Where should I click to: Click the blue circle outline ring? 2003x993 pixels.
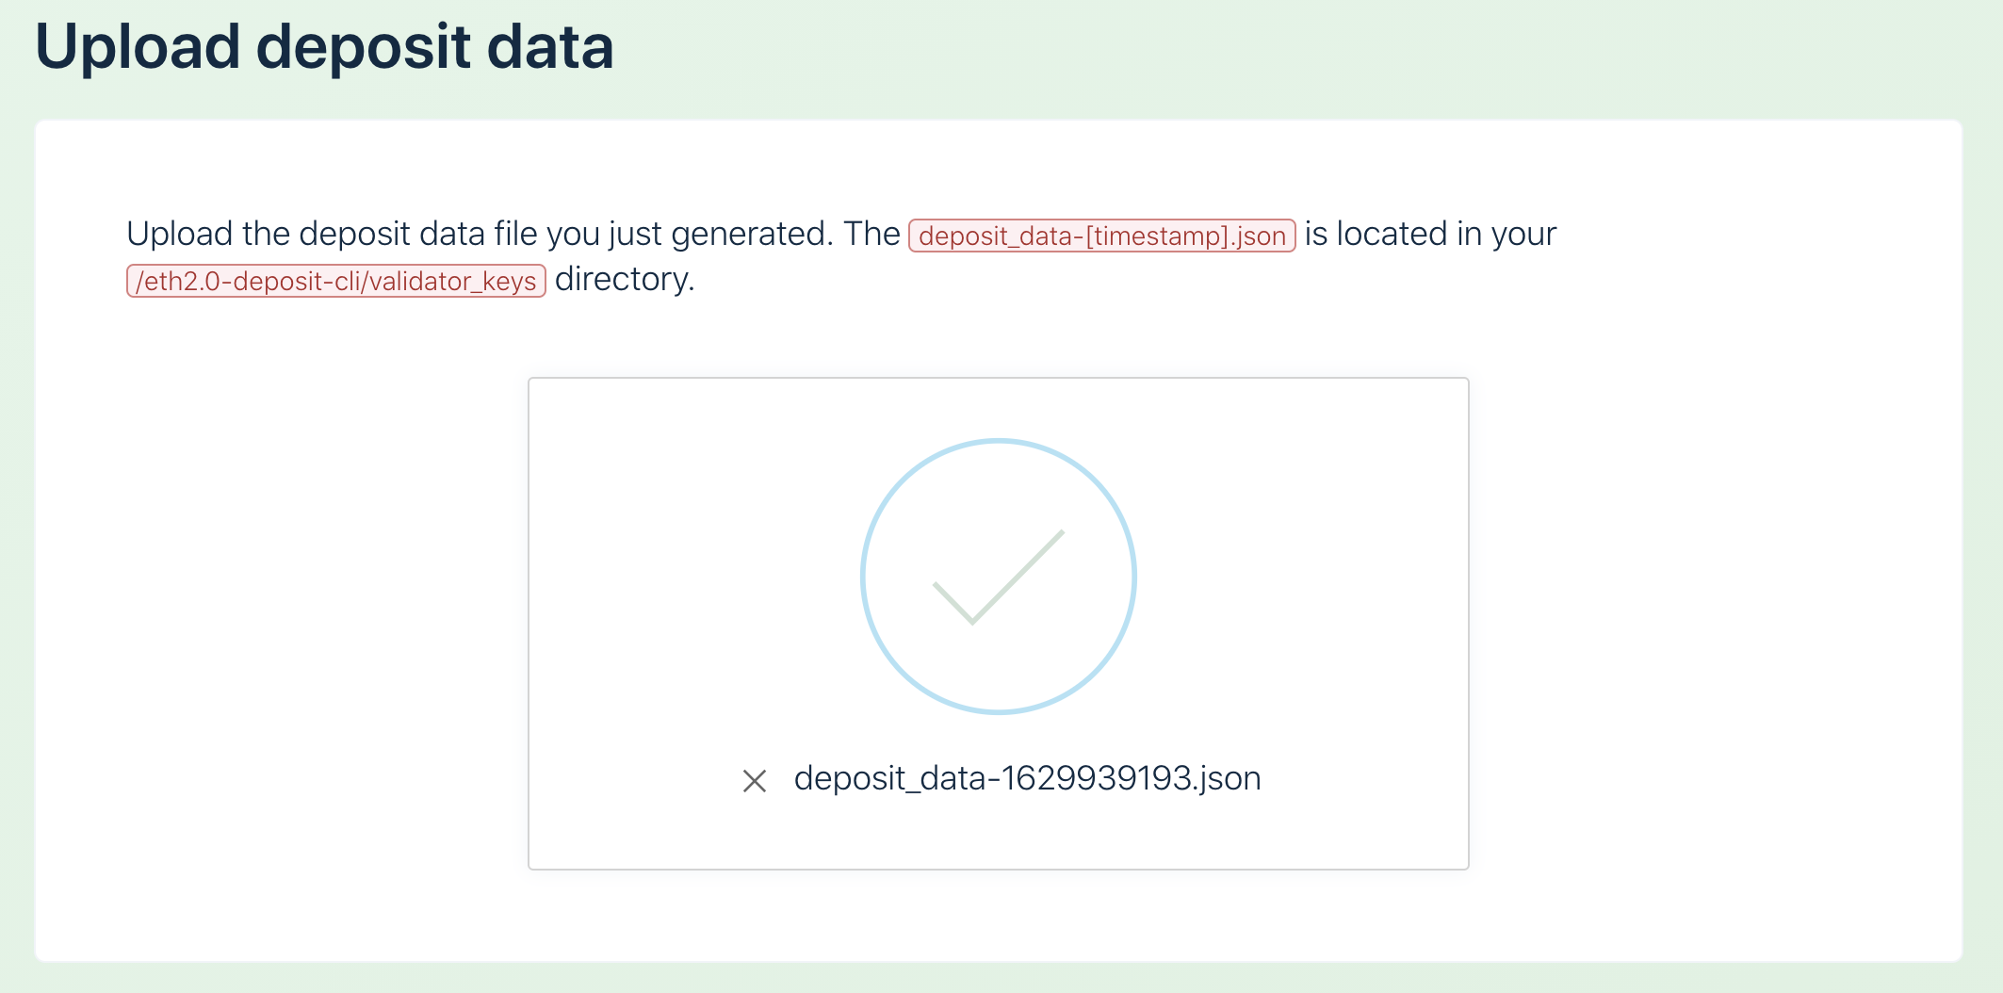pos(863,577)
